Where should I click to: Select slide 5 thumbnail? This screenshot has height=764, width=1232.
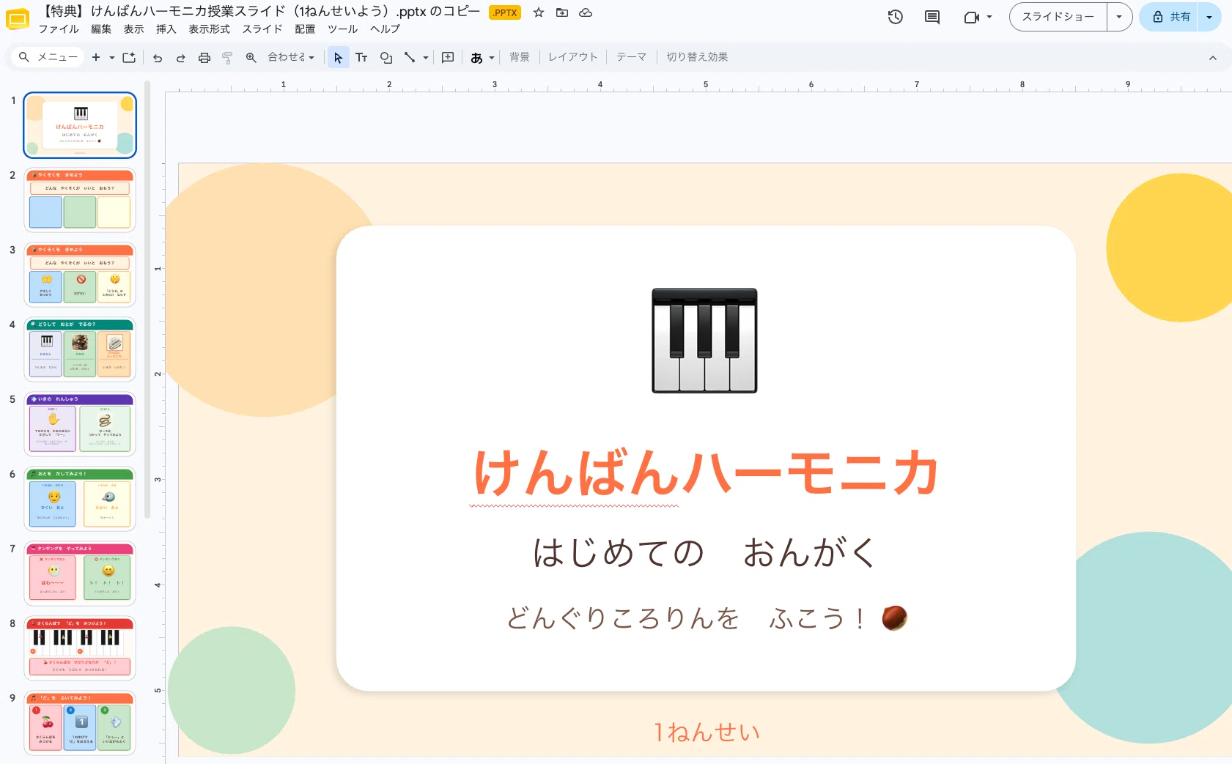tap(80, 424)
